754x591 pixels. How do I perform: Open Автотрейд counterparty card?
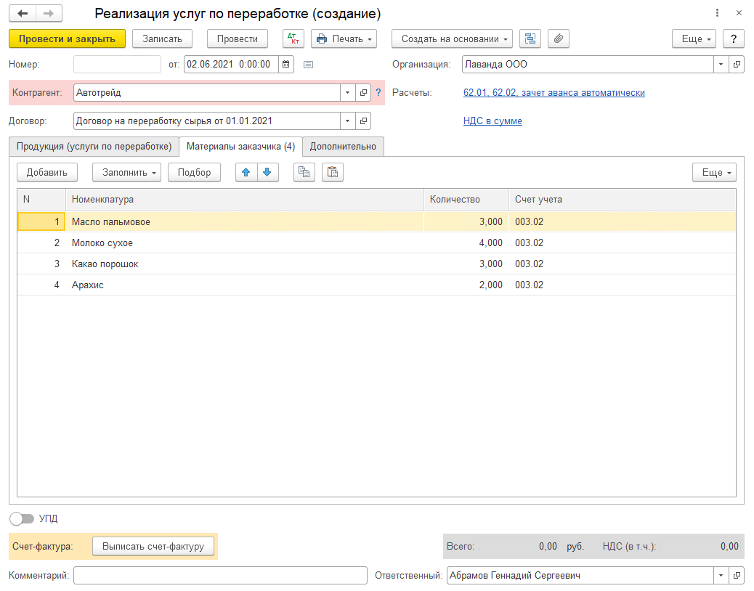363,93
